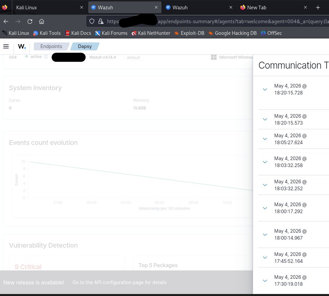Click the Events count evolution heading
329x296 pixels.
43,143
